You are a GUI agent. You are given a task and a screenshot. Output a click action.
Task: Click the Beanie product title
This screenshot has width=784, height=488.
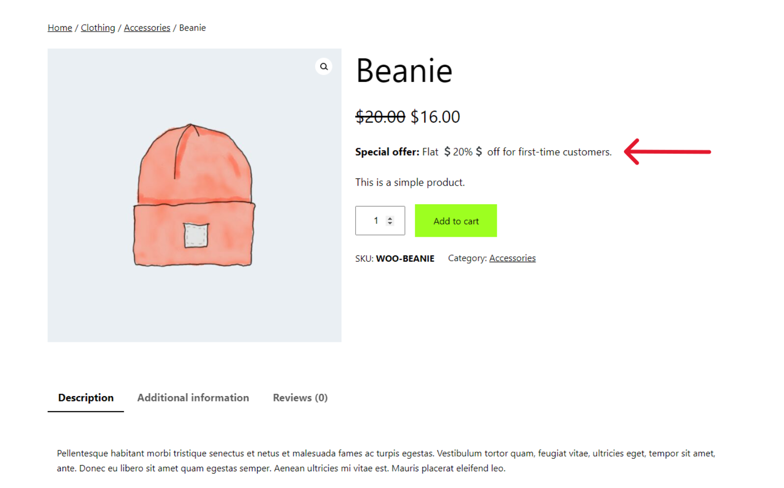pyautogui.click(x=404, y=71)
